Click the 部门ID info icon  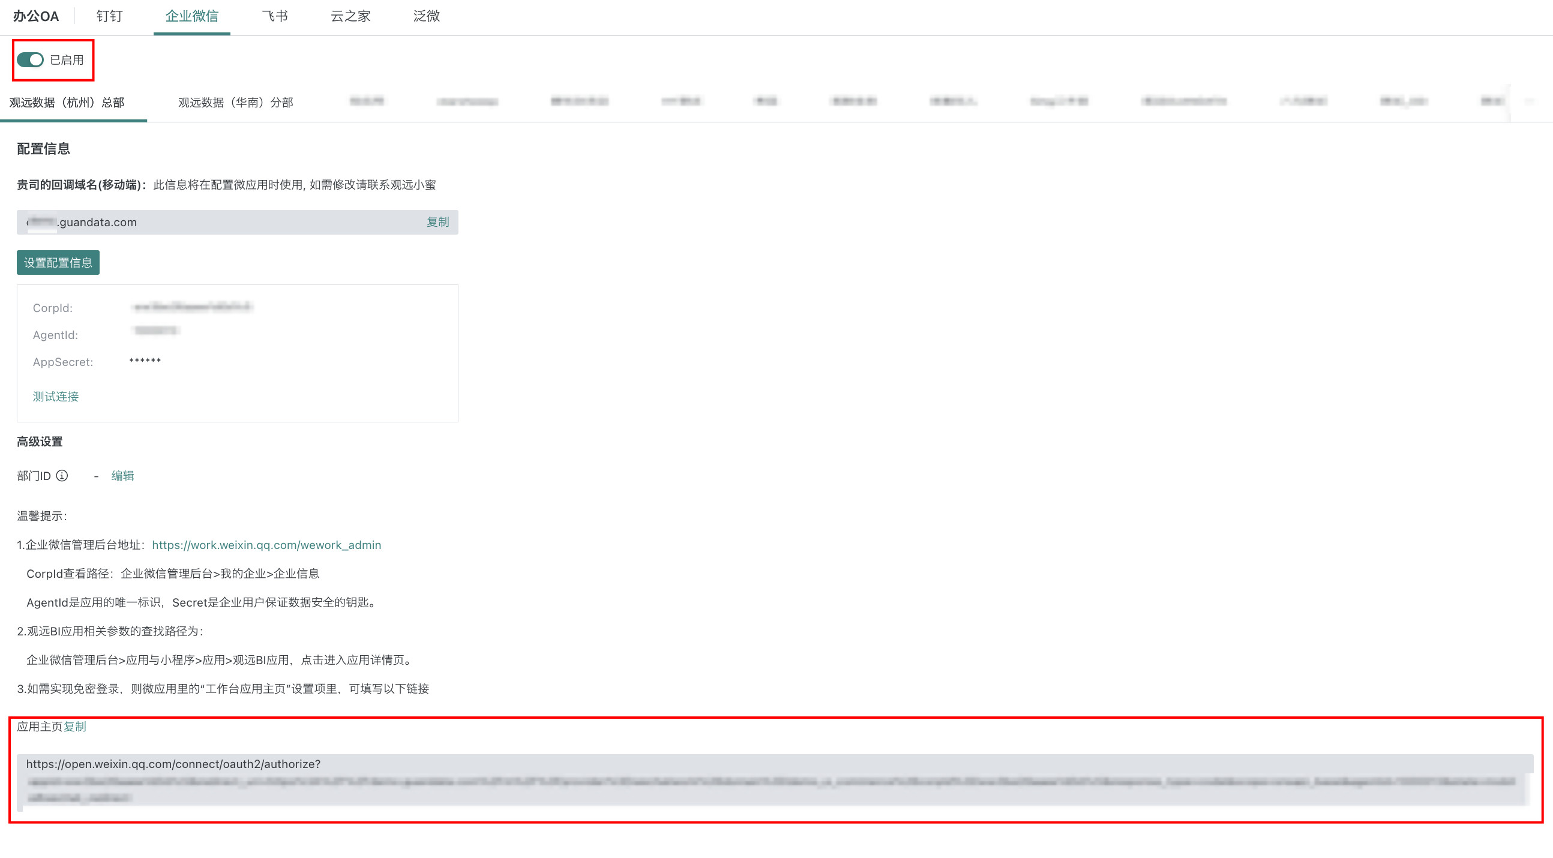click(x=62, y=476)
